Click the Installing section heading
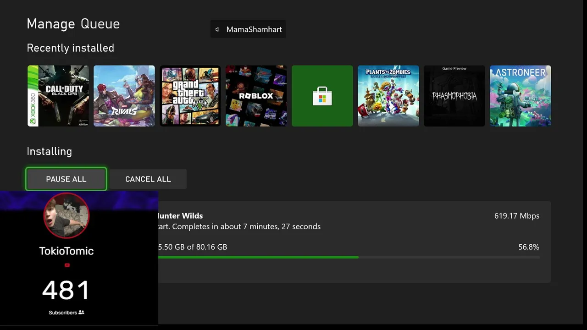The image size is (587, 330). coord(50,151)
